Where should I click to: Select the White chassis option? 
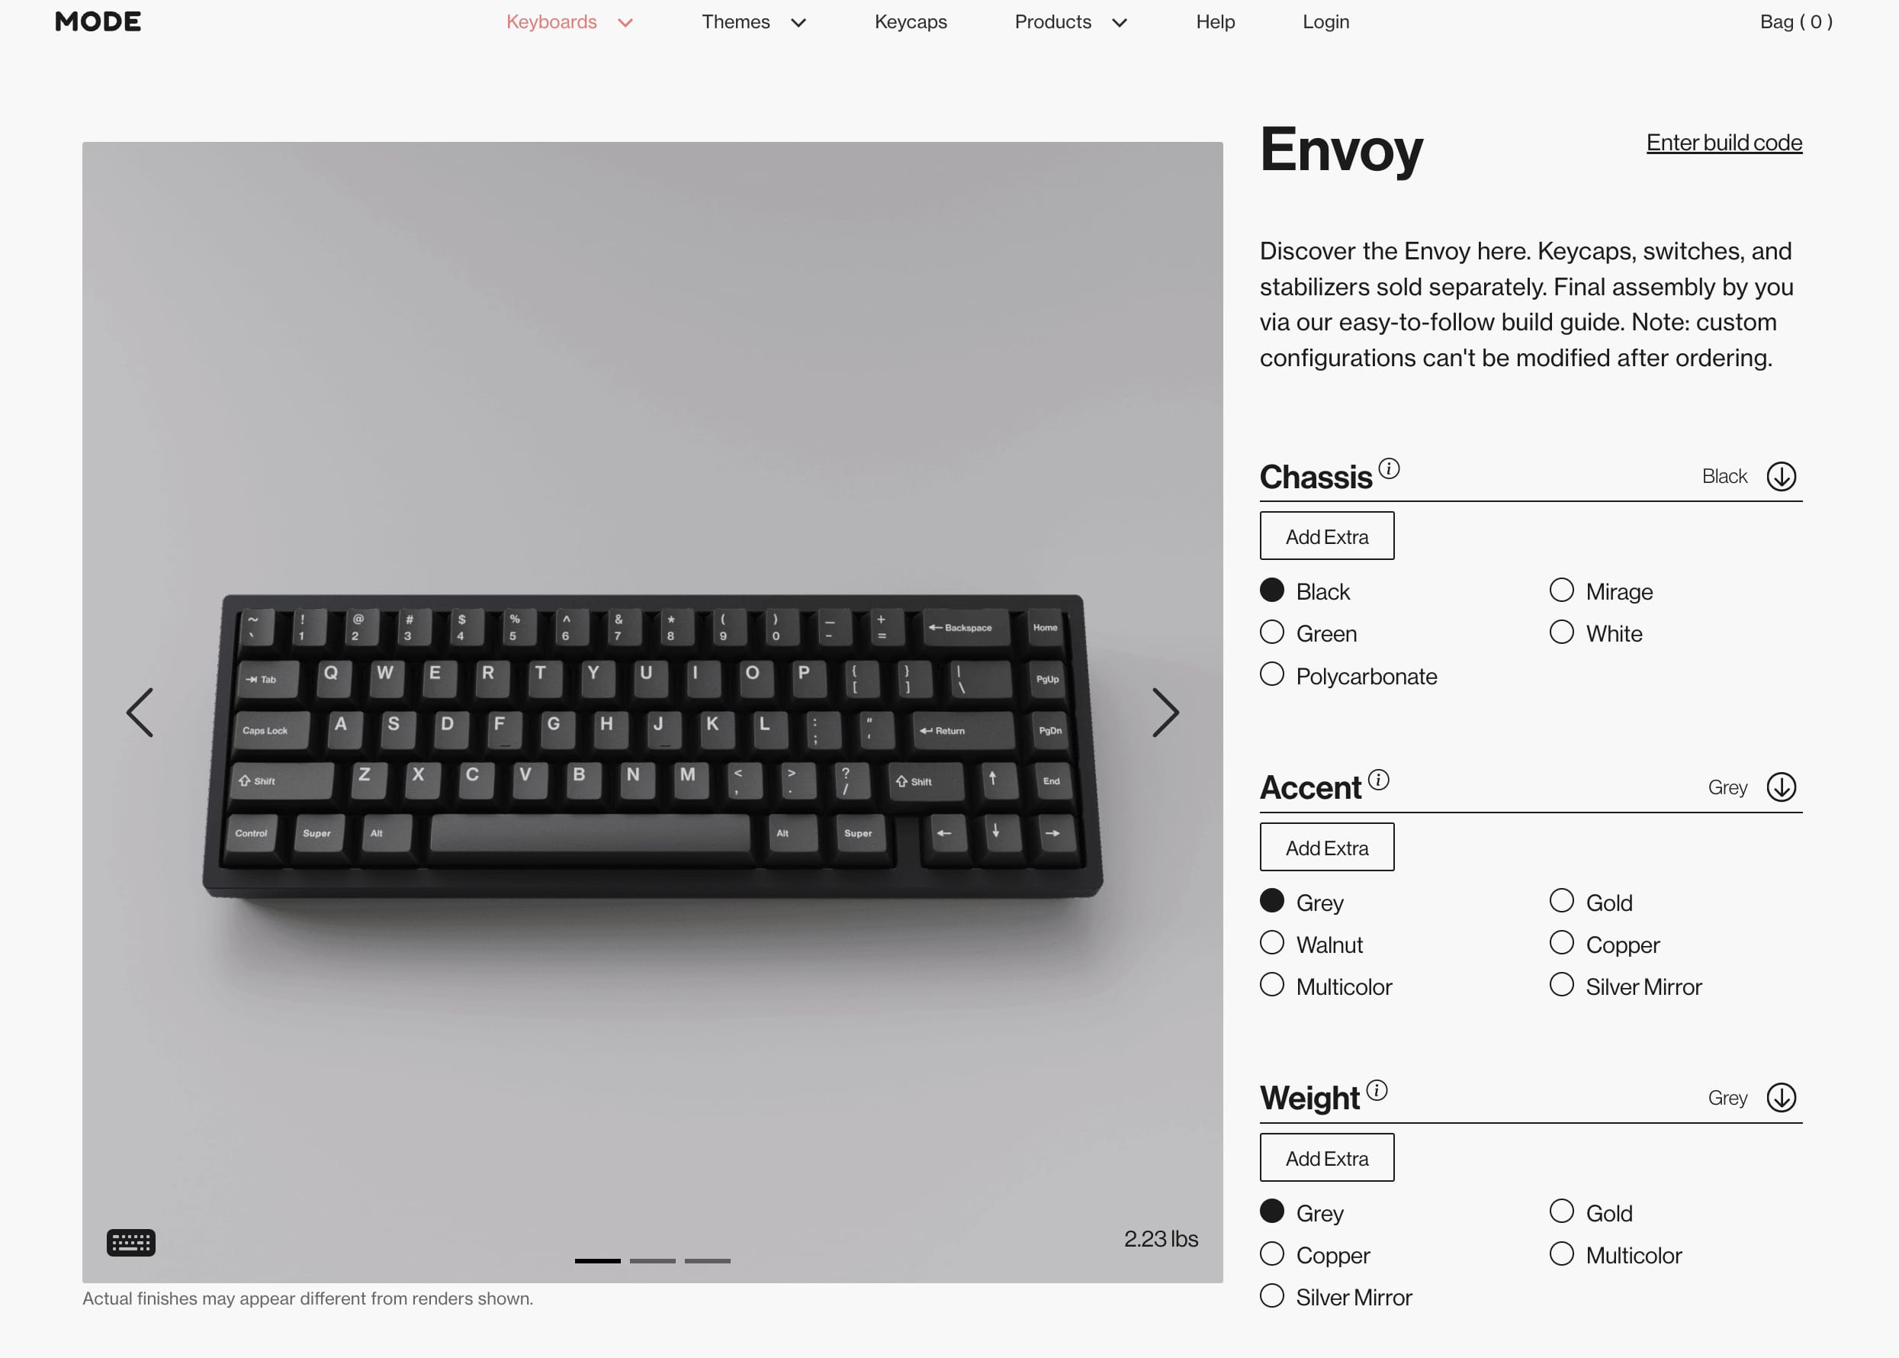(1560, 632)
